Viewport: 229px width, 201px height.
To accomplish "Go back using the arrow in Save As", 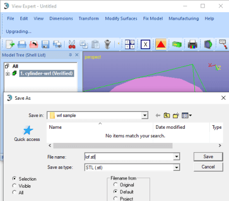I will coord(158,116).
